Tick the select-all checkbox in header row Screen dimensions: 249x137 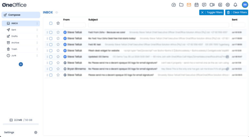pos(51,23)
